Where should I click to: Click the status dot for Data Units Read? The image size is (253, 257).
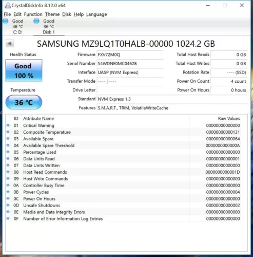[8, 158]
